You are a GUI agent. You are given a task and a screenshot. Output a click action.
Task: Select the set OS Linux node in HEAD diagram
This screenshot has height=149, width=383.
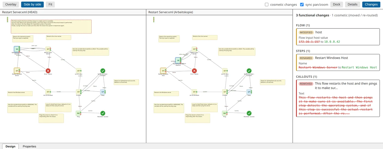click(x=79, y=71)
